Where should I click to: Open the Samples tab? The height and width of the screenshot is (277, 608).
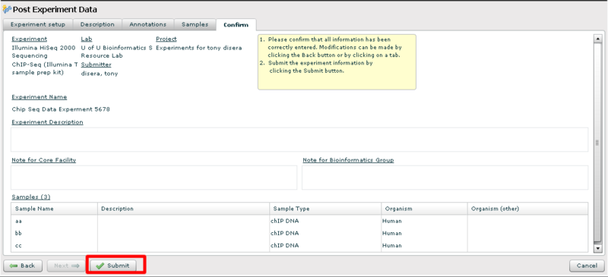tap(195, 24)
